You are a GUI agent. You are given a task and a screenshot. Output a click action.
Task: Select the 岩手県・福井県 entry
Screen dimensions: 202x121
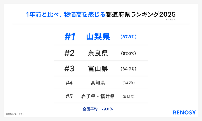98,96
